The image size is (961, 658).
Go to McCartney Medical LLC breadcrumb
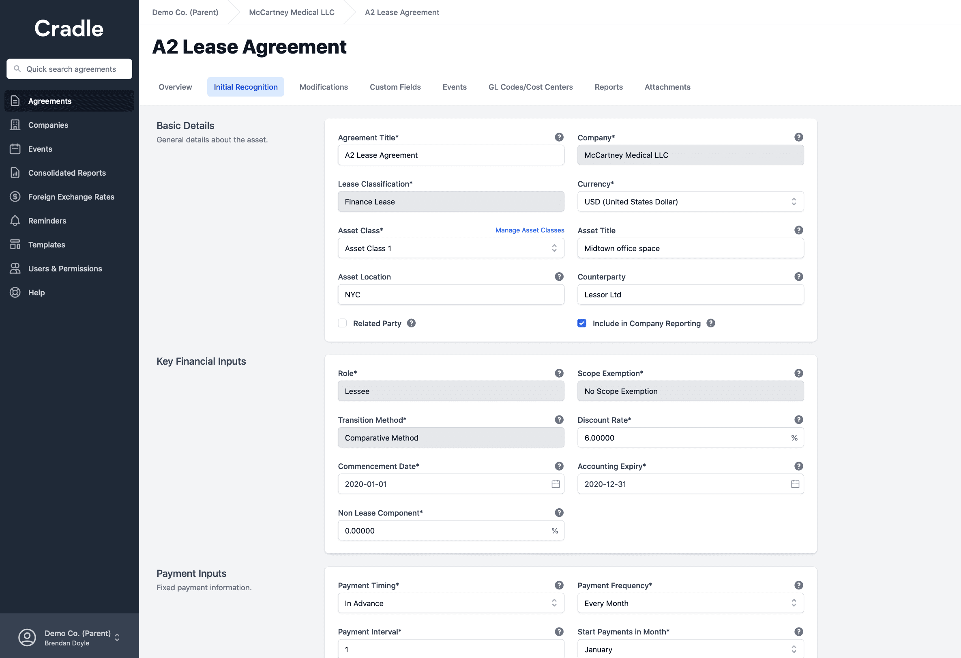(x=292, y=13)
